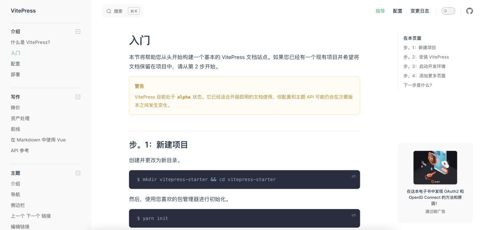Go to VitePress home title
Image resolution: width=481 pixels, height=230 pixels.
(23, 11)
